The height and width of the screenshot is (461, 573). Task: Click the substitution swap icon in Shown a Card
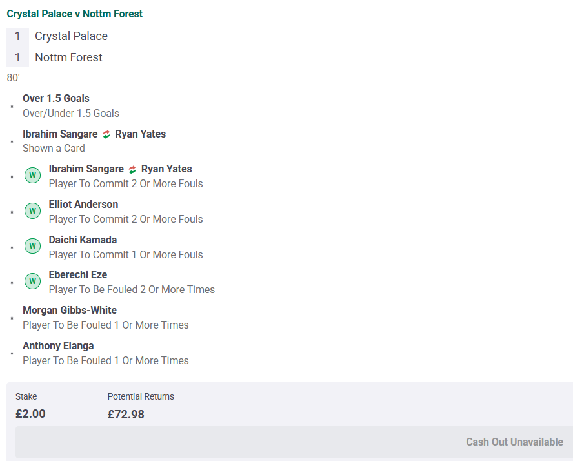click(x=106, y=134)
